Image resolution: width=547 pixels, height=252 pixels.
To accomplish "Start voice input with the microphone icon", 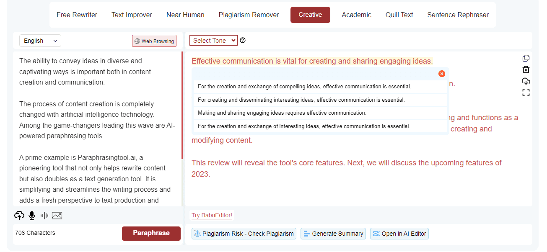I will [x=32, y=215].
